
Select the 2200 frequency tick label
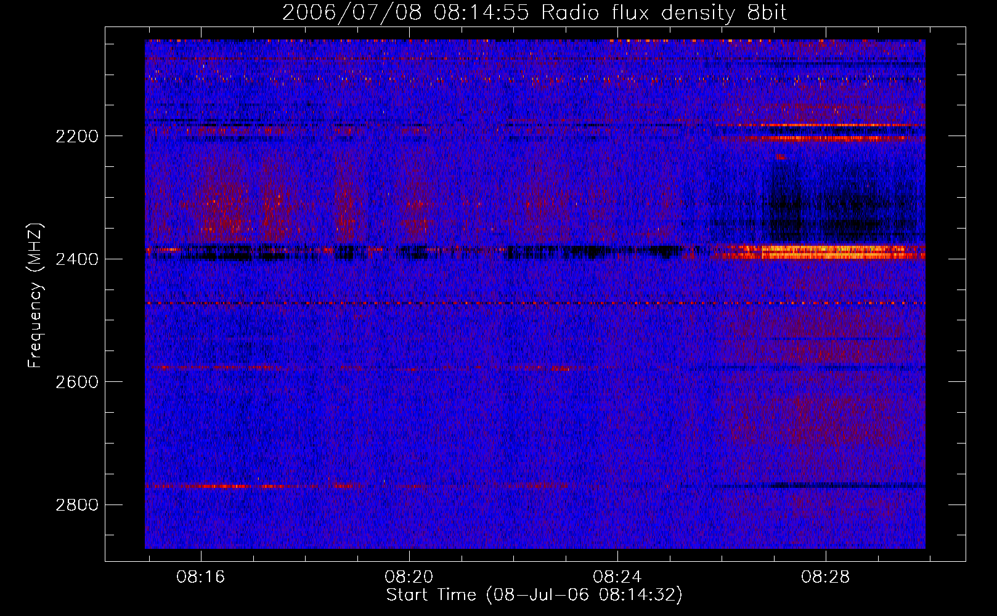pyautogui.click(x=77, y=136)
